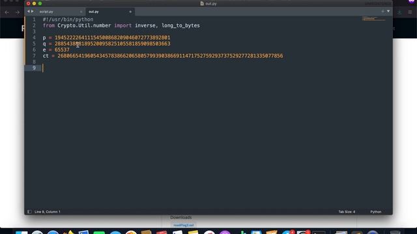The image size is (417, 234).
Task: Click line number 4 in the gutter
Action: 34,38
